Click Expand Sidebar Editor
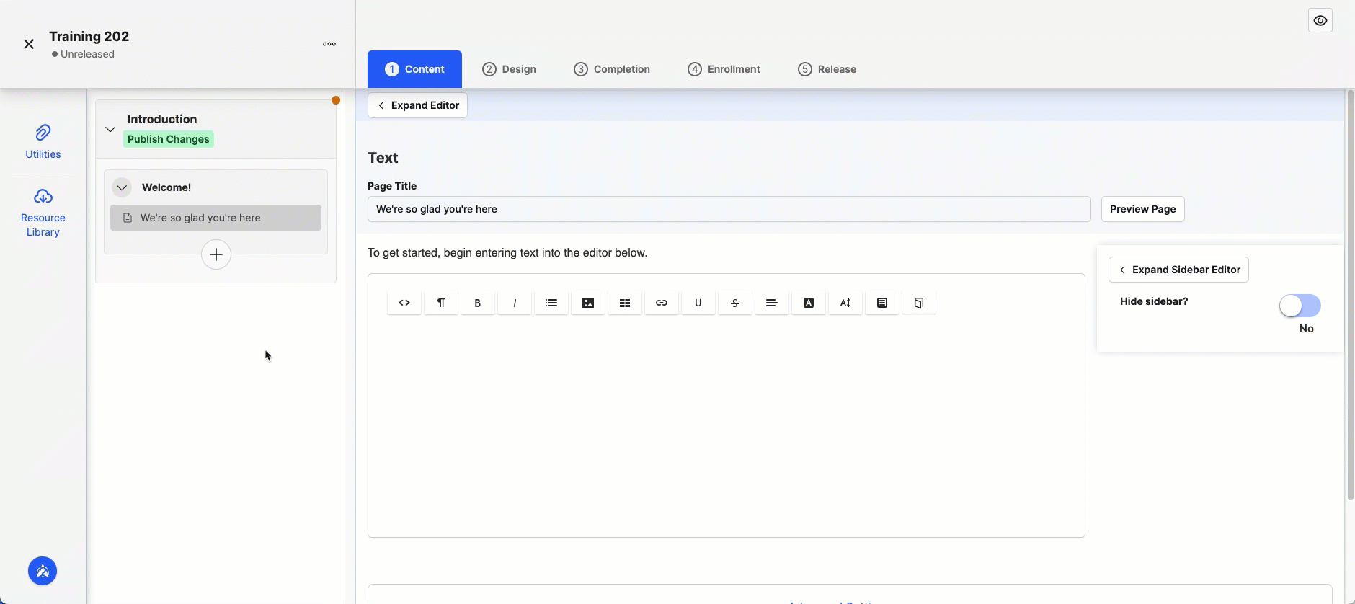Viewport: 1355px width, 604px height. pos(1179,270)
